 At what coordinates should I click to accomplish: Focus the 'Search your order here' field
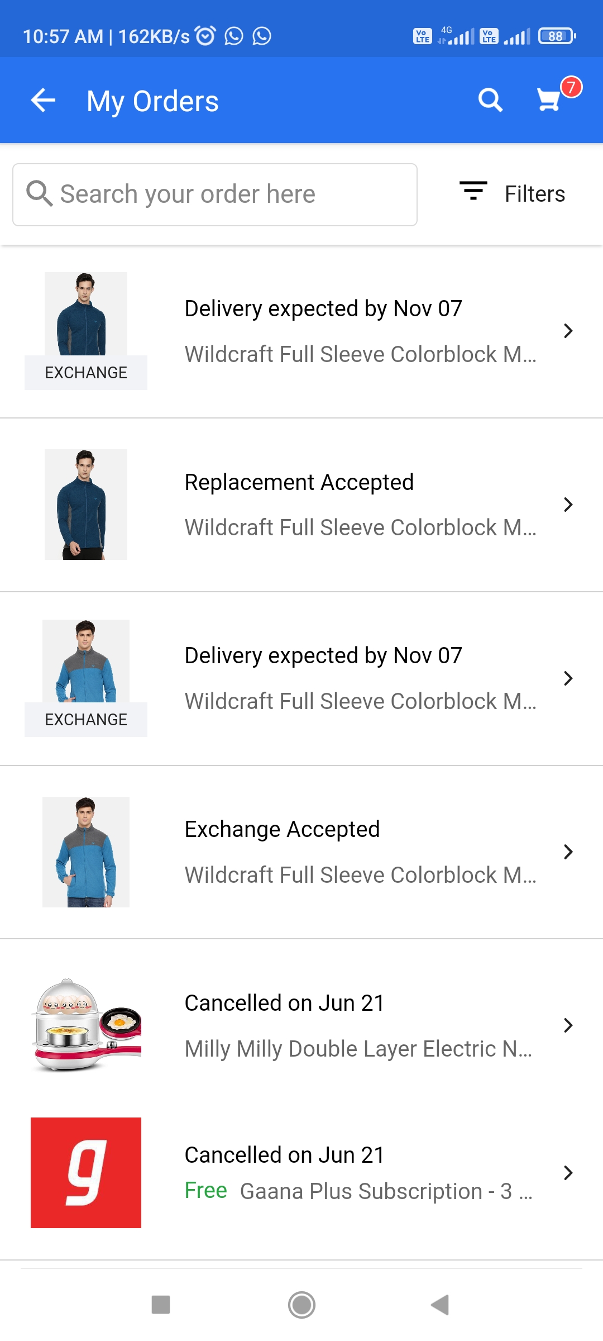[x=215, y=194]
